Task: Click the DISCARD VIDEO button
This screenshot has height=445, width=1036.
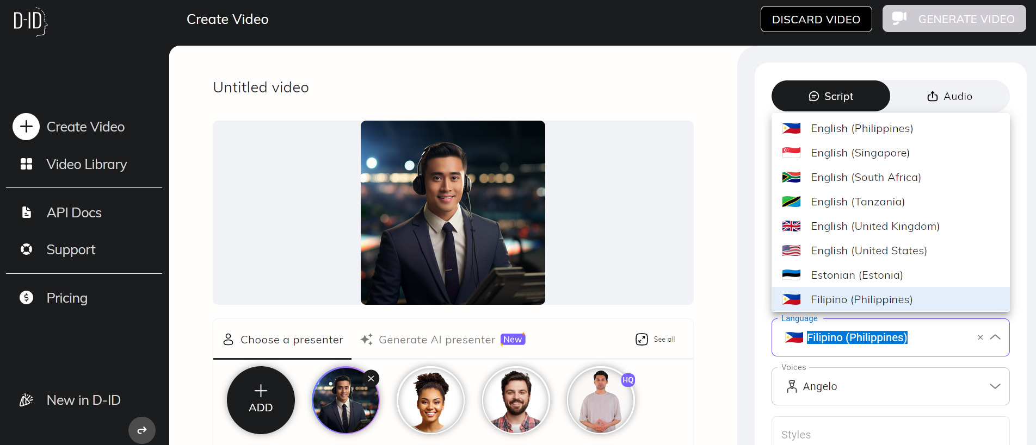Action: [x=816, y=19]
